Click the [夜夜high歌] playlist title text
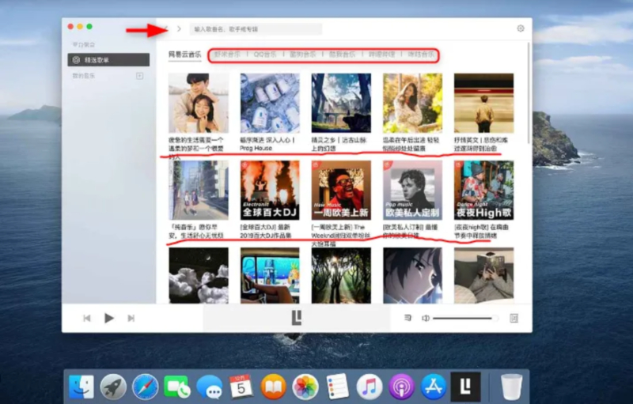 pyautogui.click(x=481, y=232)
